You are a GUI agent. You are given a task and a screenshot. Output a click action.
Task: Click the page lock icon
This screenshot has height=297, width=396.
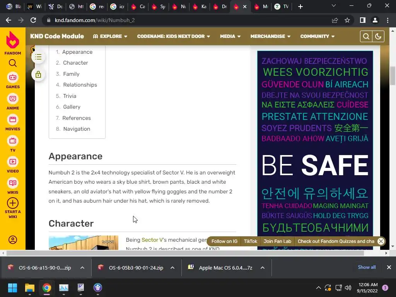(x=38, y=75)
